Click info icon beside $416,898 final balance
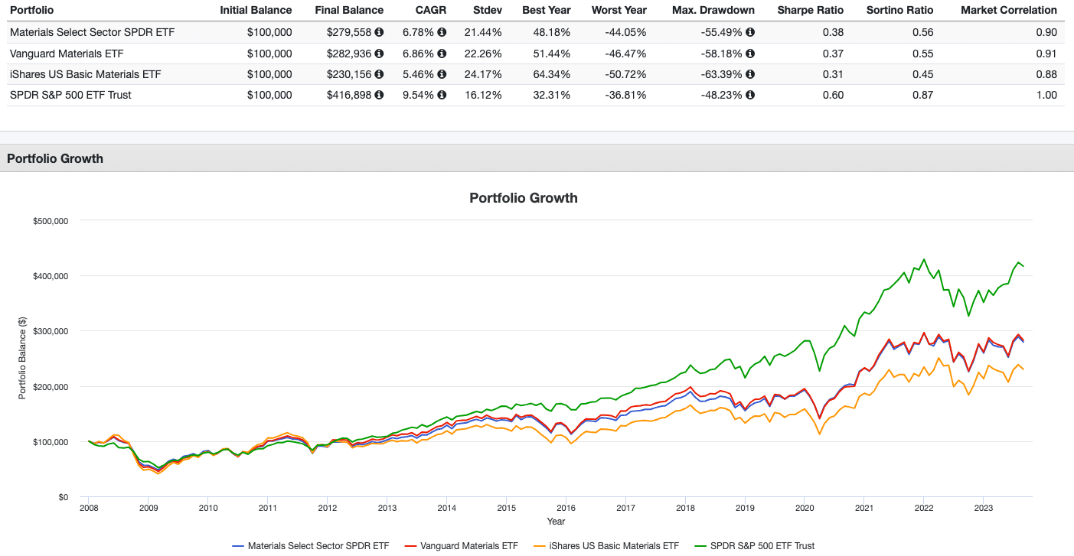1074x556 pixels. 379,96
